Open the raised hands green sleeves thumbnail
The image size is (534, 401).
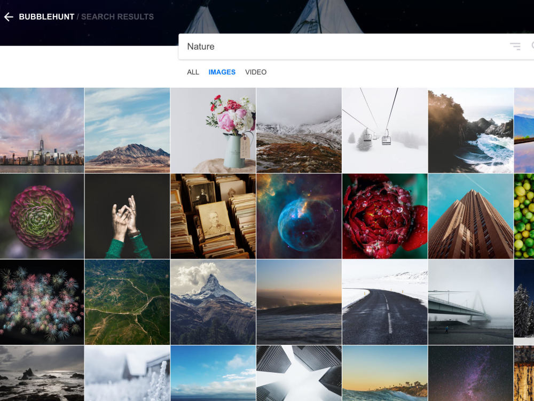pyautogui.click(x=128, y=216)
